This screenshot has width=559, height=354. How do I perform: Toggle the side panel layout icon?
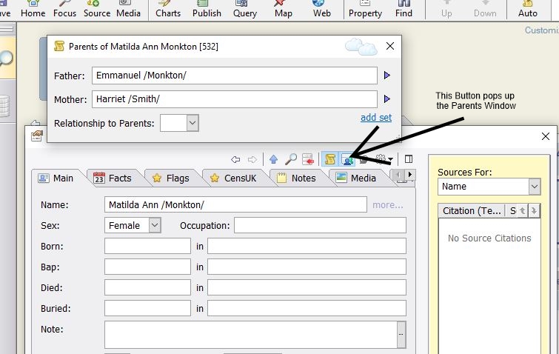(x=408, y=159)
